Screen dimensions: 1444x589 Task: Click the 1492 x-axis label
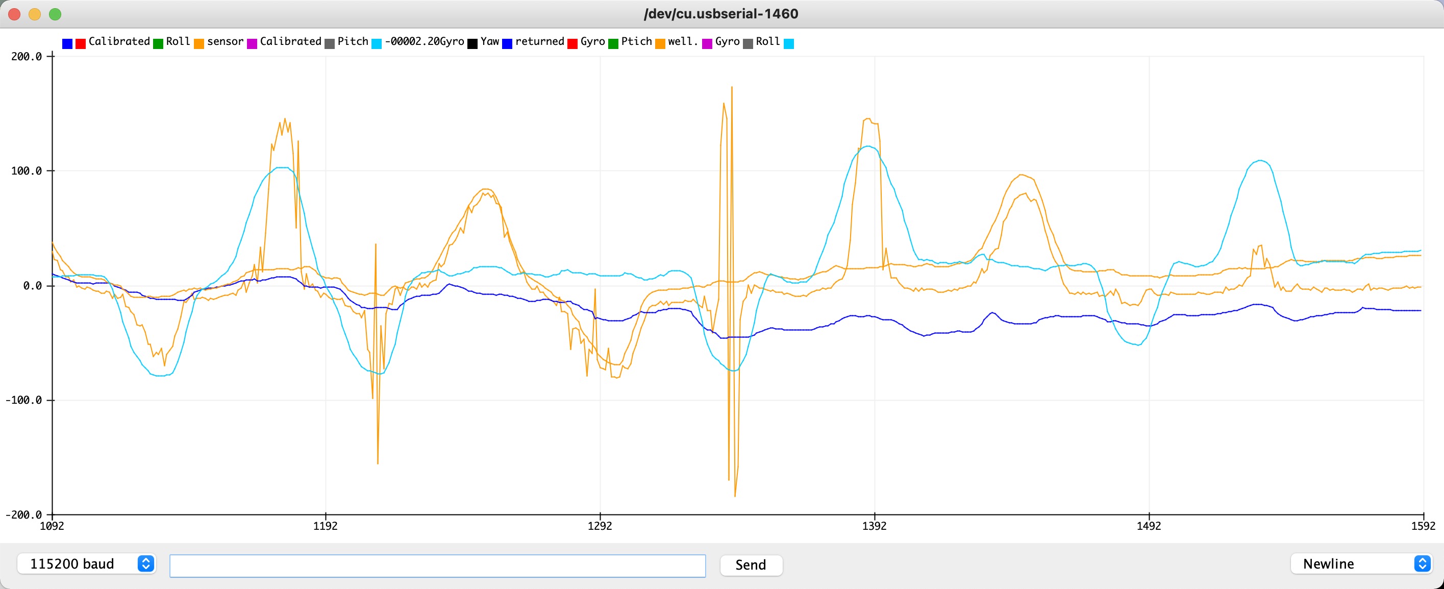(x=1149, y=526)
